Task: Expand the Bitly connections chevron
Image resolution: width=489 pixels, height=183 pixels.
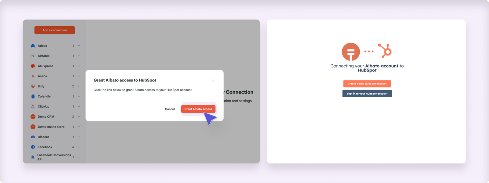Action: [x=79, y=86]
